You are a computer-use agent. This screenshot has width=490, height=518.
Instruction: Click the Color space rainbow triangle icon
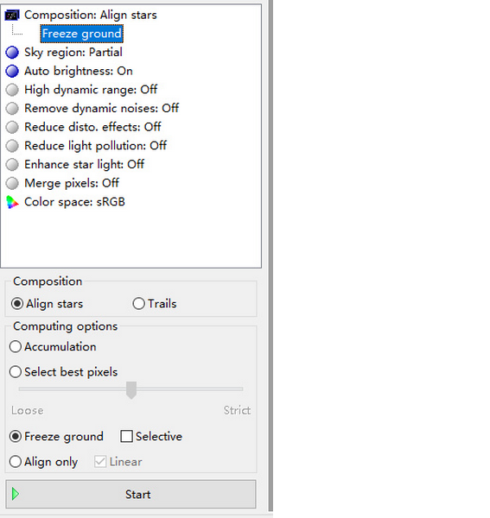pyautogui.click(x=12, y=202)
